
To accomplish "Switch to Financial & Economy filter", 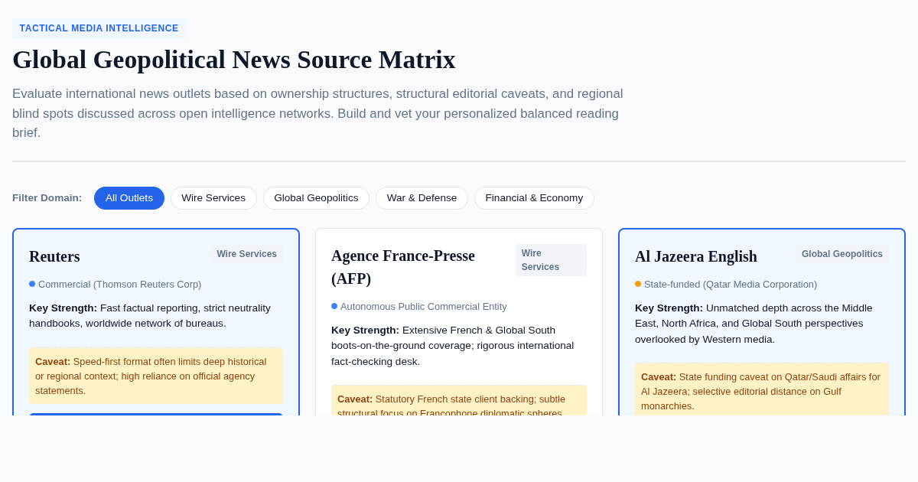I will pos(534,198).
